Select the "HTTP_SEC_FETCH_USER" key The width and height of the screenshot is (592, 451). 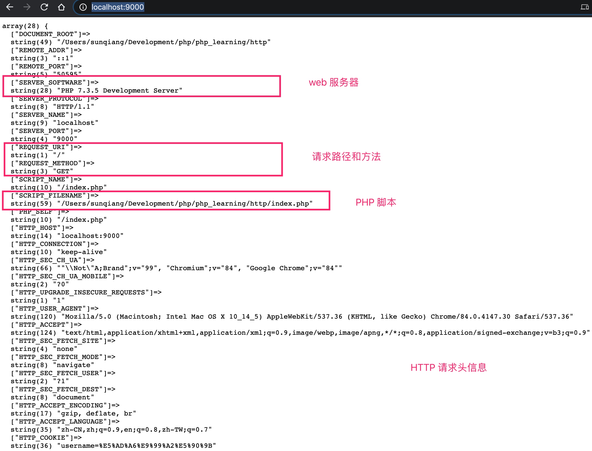point(63,373)
